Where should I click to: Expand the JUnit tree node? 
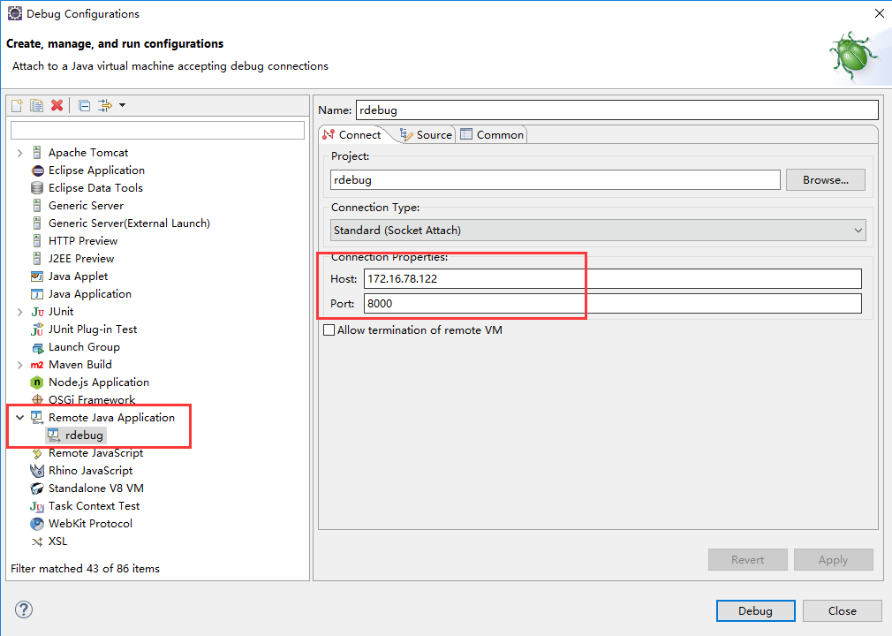pos(20,312)
